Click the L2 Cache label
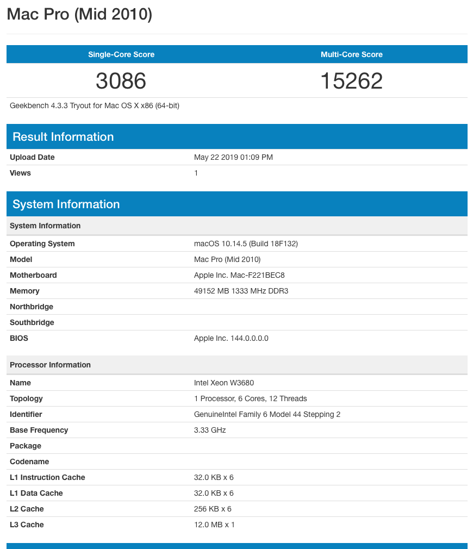Screen dimensions: 473x549 (x=27, y=509)
